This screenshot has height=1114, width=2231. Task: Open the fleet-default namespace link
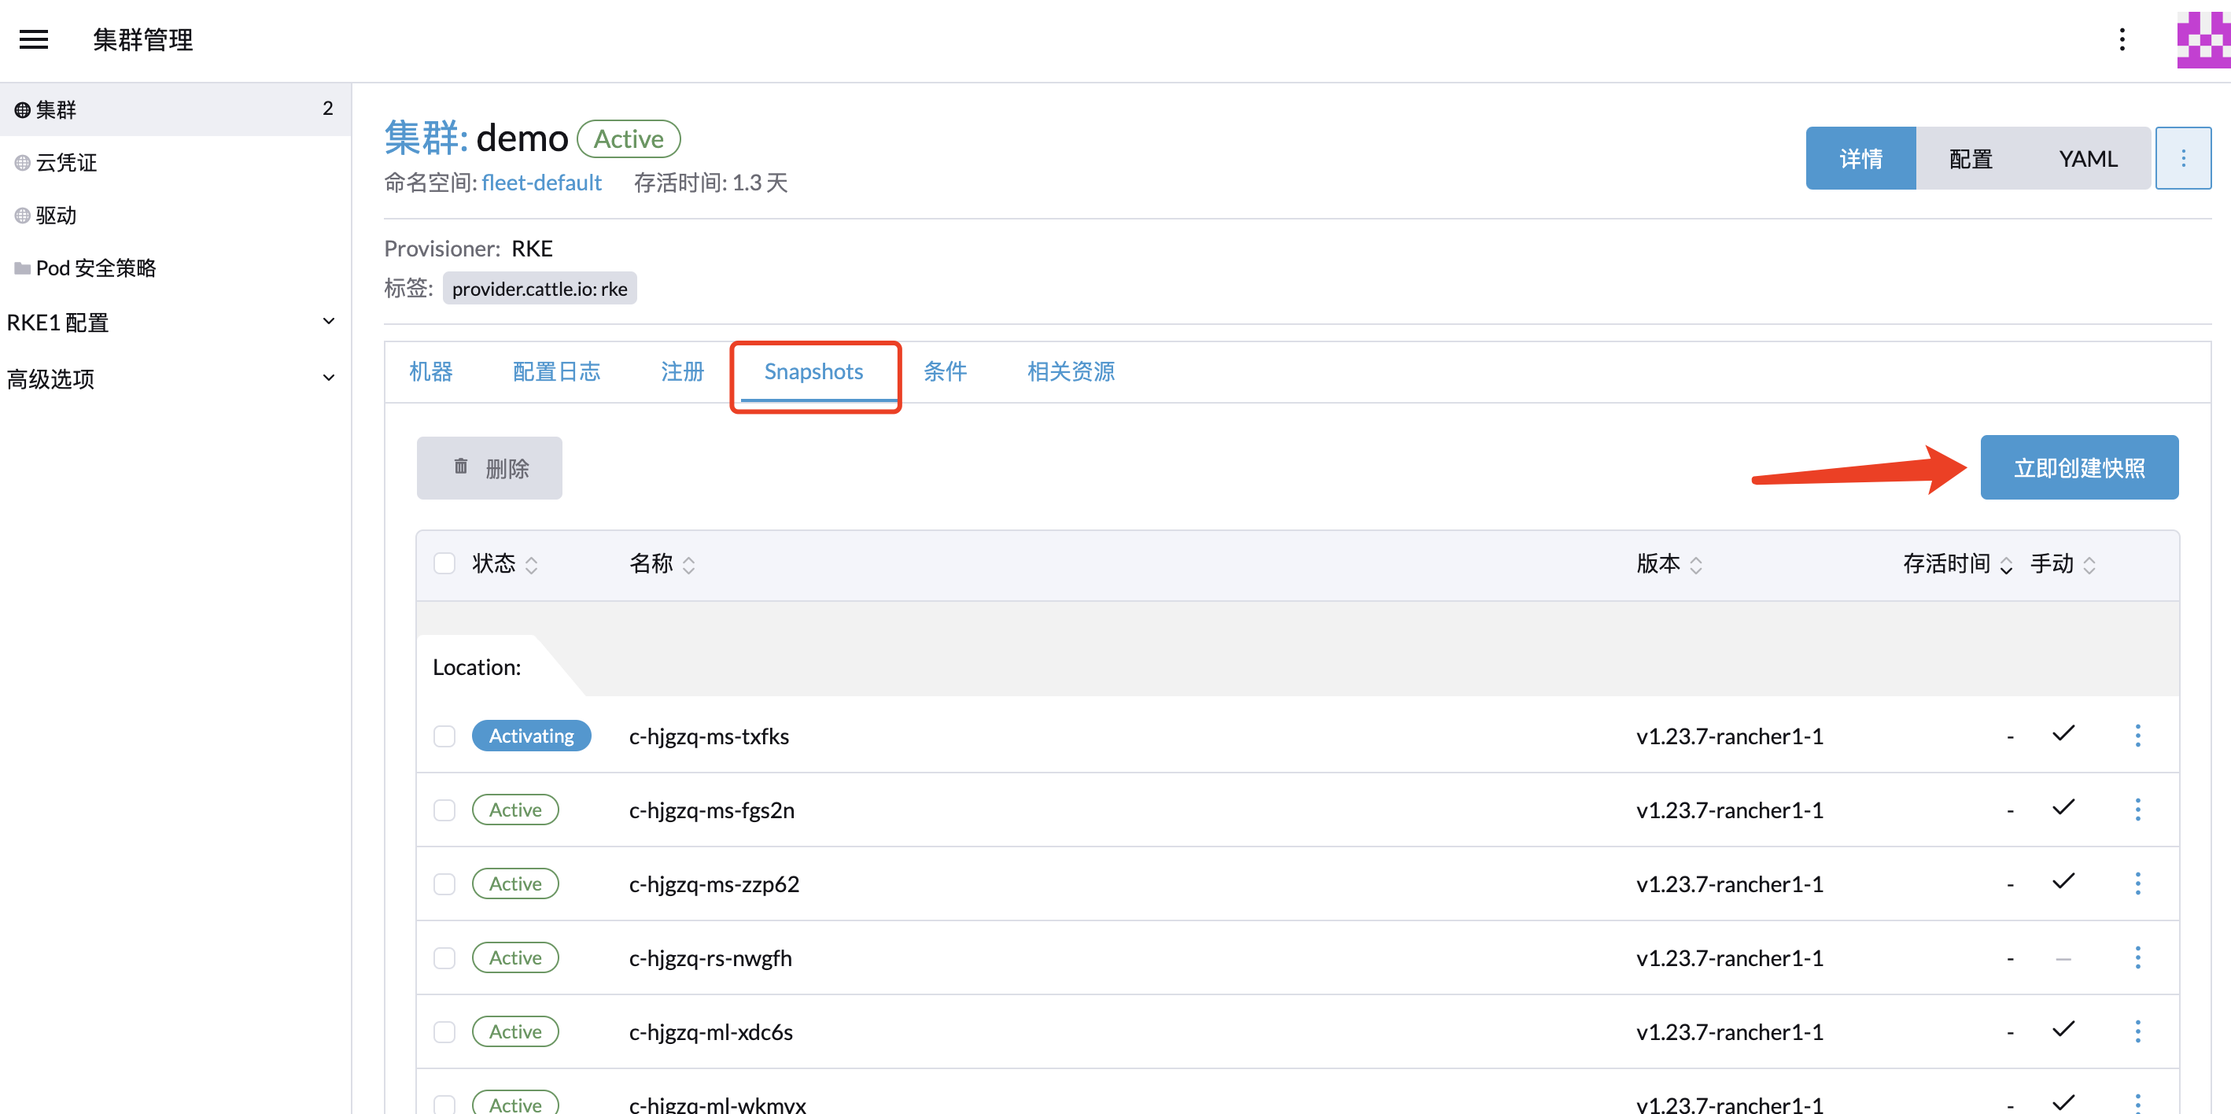[541, 183]
